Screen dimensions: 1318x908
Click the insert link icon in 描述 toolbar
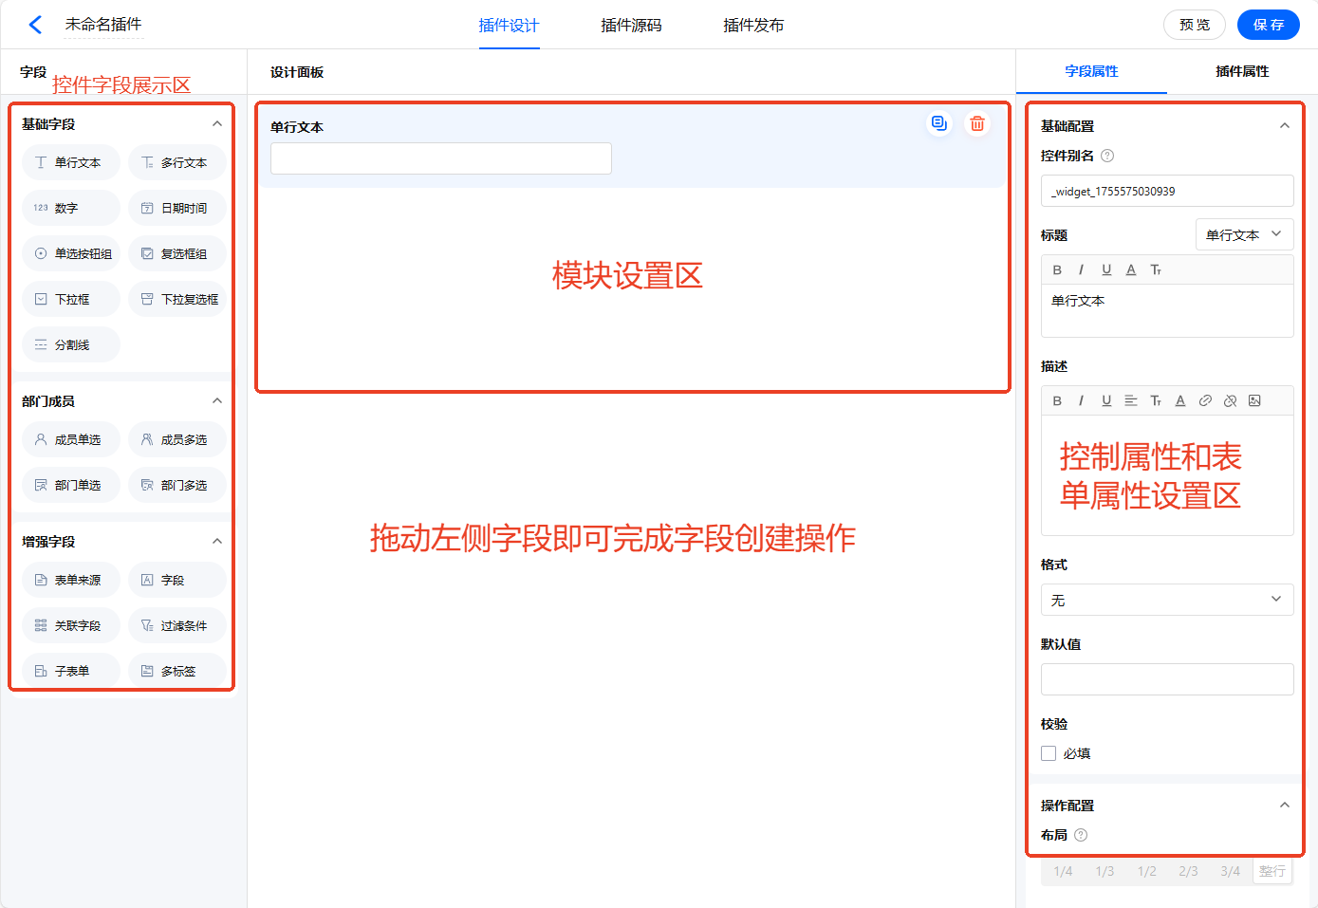(1205, 400)
